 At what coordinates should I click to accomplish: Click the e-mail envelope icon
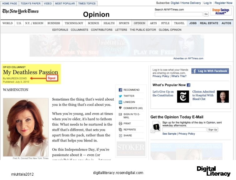pos(120,114)
